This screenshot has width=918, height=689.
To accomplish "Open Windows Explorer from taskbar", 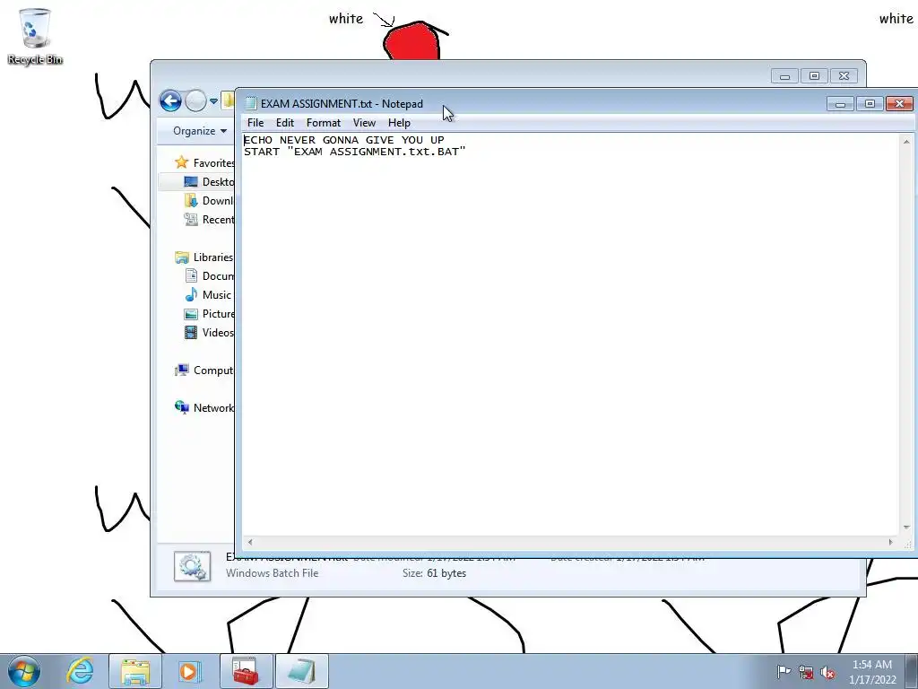I will [x=134, y=671].
